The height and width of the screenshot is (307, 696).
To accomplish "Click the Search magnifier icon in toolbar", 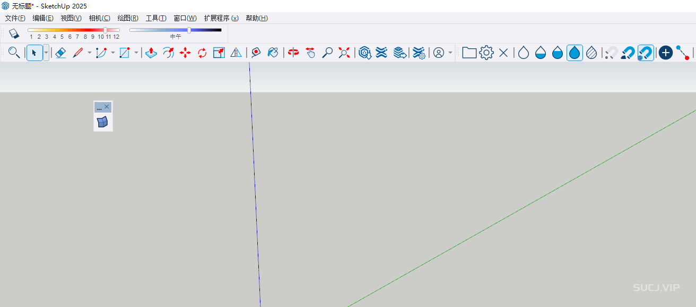I will click(14, 53).
